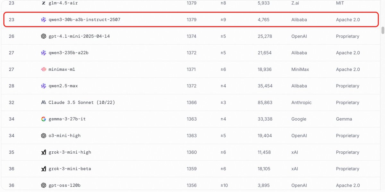Click the Qwen icon beside qwen2.5-max
The height and width of the screenshot is (192, 385).
[x=44, y=86]
